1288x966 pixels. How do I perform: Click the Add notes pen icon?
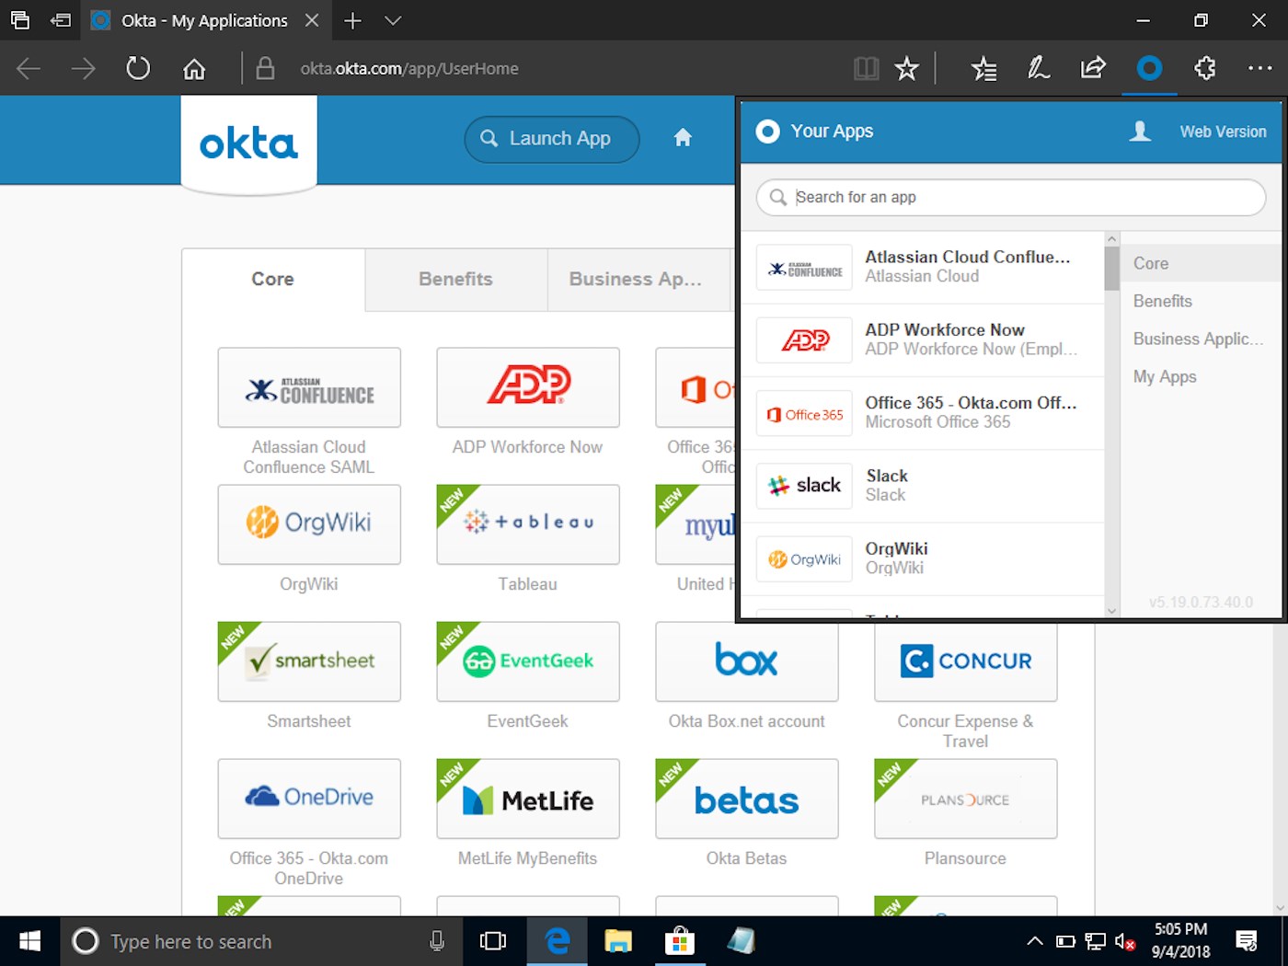1039,68
